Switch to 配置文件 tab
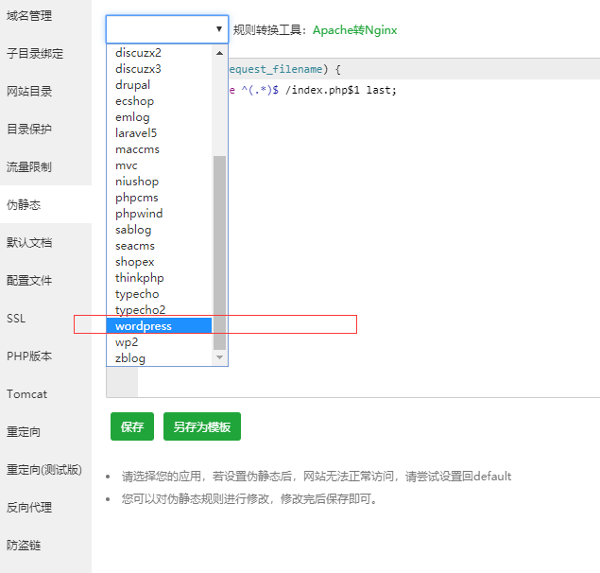 29,281
